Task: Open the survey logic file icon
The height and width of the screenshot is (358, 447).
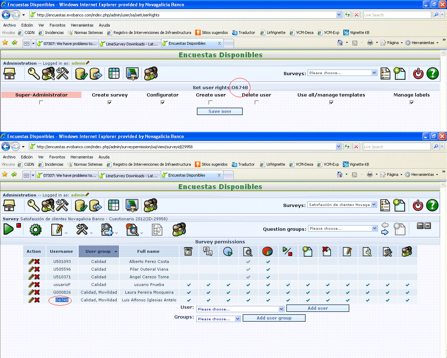Action: pos(157,230)
